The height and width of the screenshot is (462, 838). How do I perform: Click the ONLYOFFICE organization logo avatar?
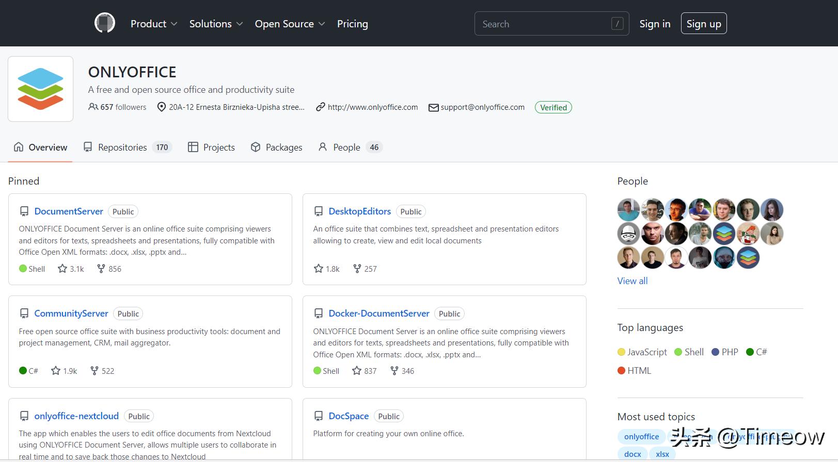pos(40,89)
